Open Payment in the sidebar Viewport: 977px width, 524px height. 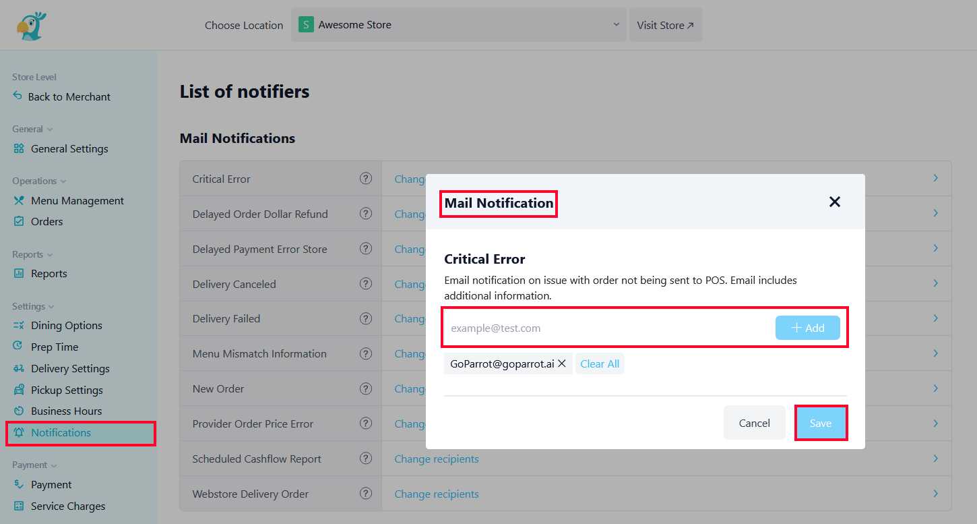click(x=42, y=484)
